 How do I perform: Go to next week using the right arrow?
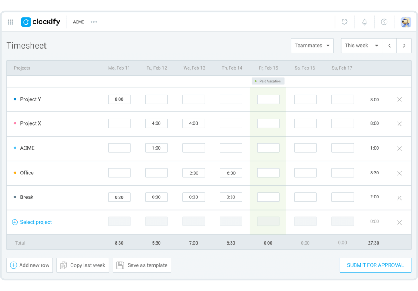point(404,45)
